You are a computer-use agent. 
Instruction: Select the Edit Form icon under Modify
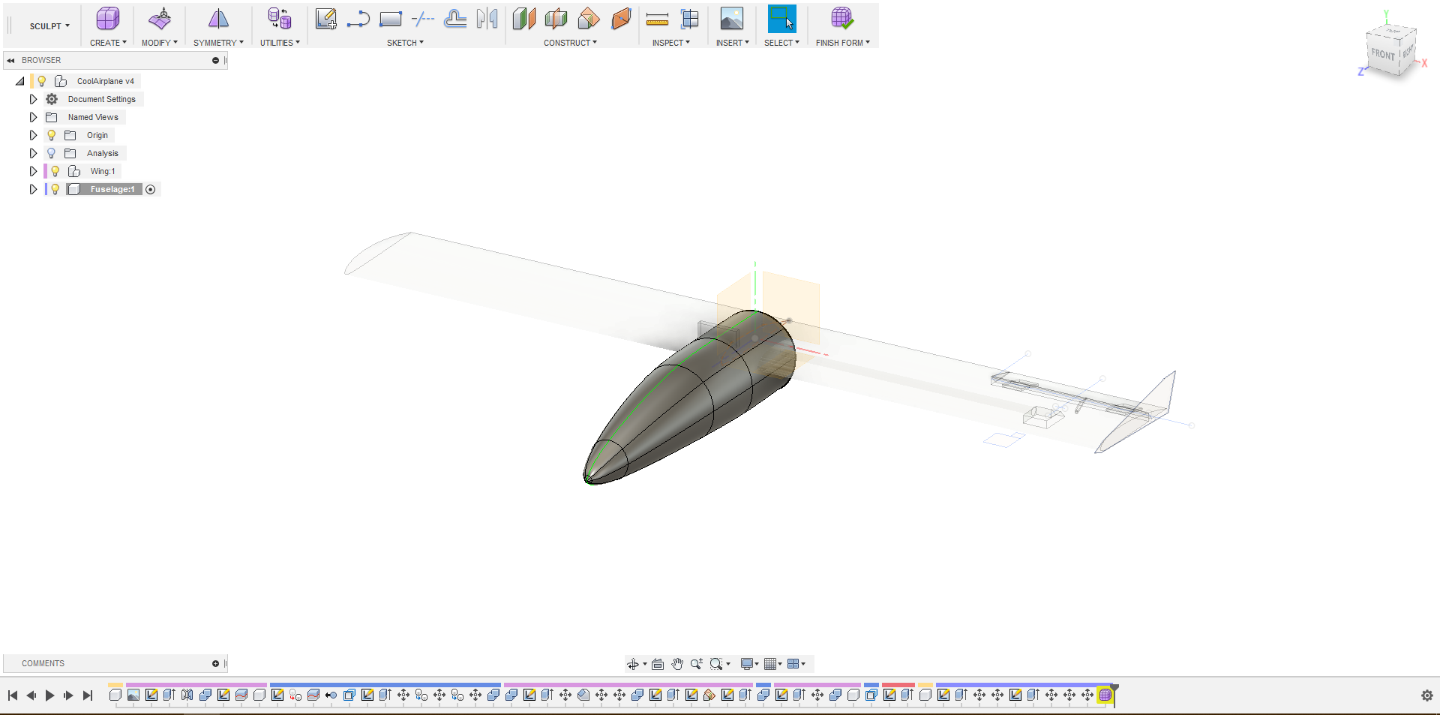click(x=160, y=19)
